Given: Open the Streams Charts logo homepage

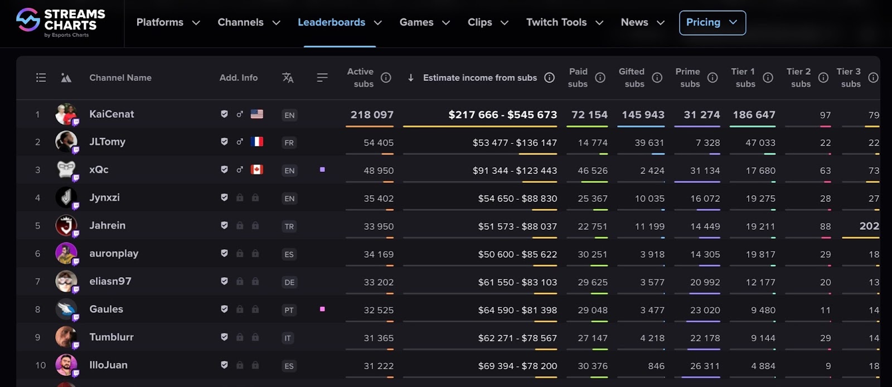Looking at the screenshot, I should 60,23.
